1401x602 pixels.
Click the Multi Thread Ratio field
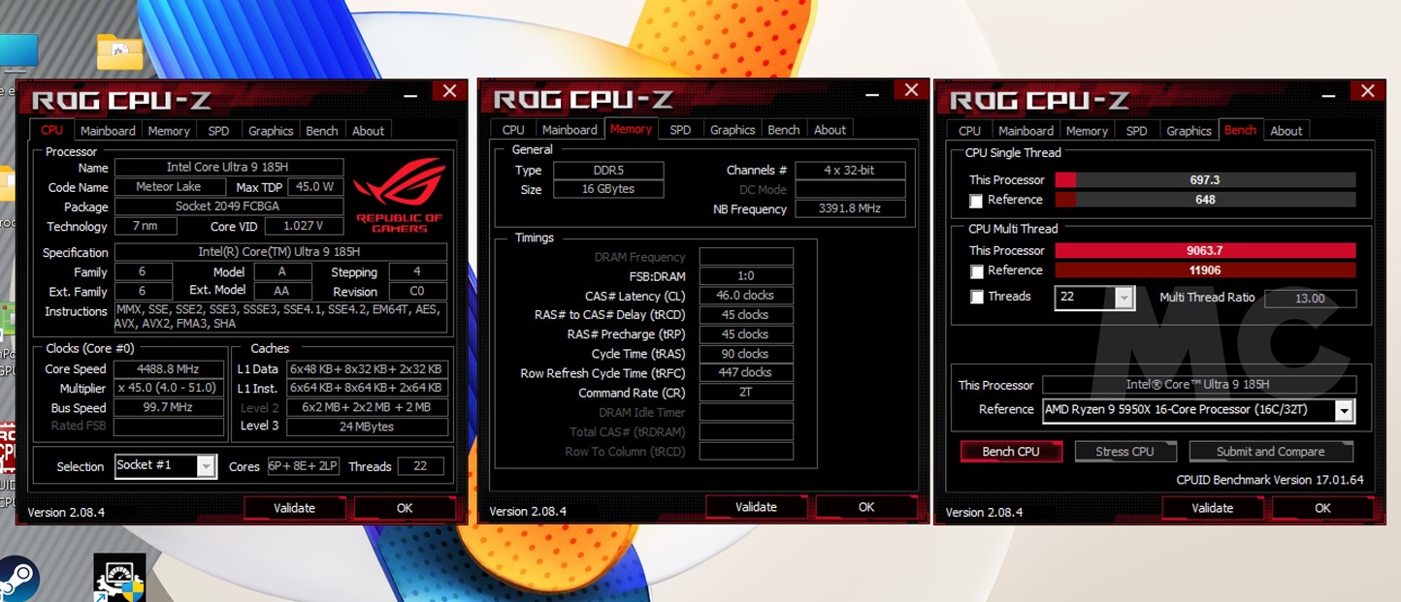point(1309,299)
